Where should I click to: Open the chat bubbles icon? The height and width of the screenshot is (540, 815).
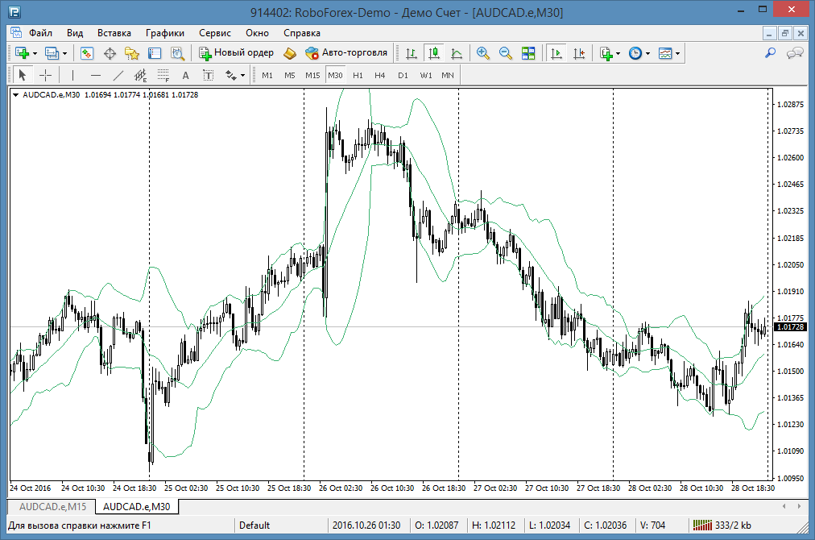[795, 53]
